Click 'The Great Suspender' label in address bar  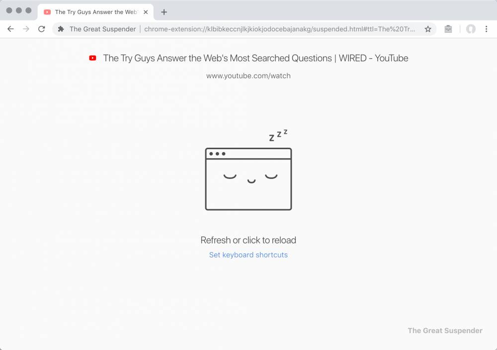(x=103, y=29)
